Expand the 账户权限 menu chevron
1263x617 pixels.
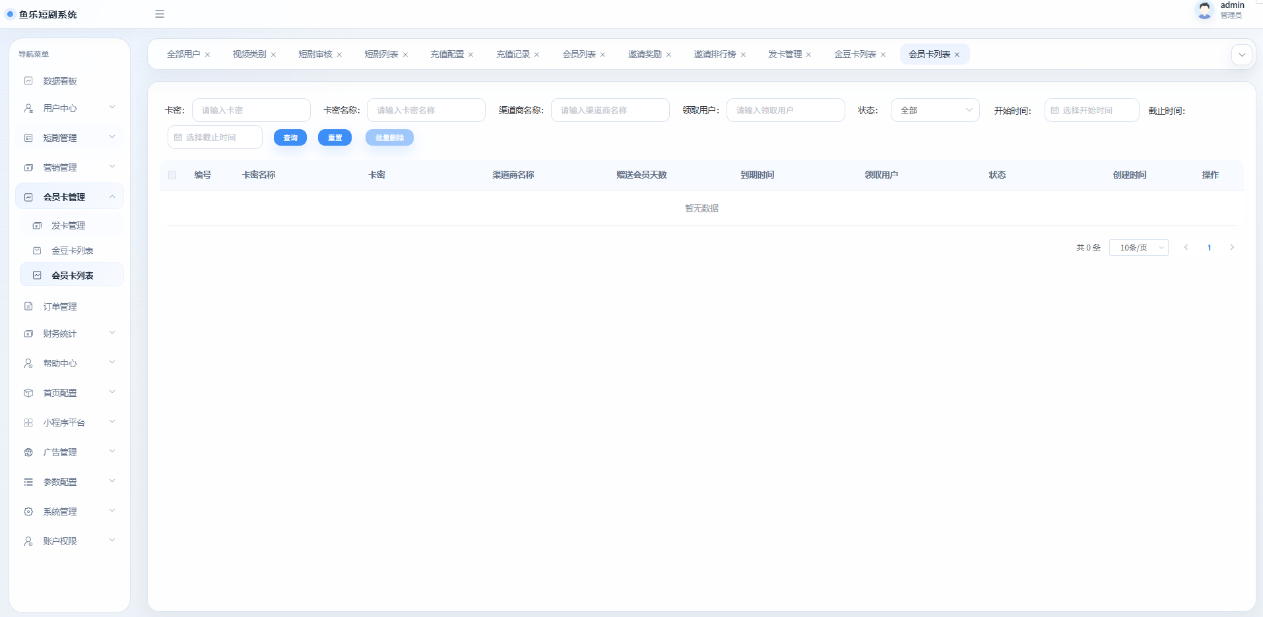[x=112, y=540]
